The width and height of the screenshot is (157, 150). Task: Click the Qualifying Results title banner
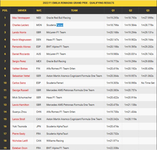tap(78, 3)
